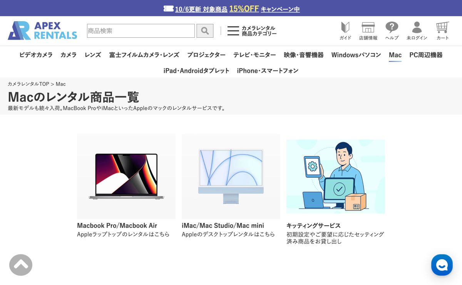Select the レンズ category
462x285 pixels.
pos(93,55)
